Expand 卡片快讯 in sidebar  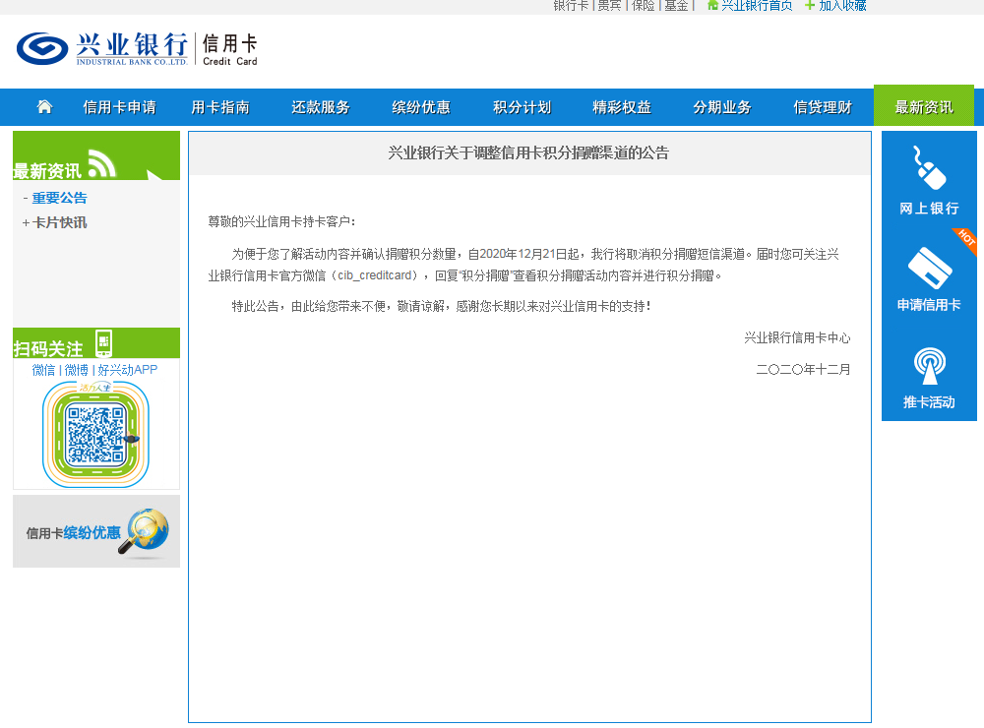click(x=60, y=222)
